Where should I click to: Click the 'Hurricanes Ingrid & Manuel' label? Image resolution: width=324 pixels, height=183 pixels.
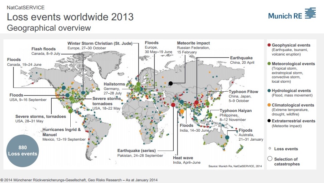pyautogui.click(x=62, y=132)
